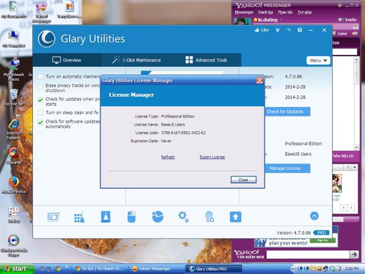Image resolution: width=365 pixels, height=274 pixels.
Task: Open the Context Menu Manager mouse icon
Action: (x=132, y=217)
